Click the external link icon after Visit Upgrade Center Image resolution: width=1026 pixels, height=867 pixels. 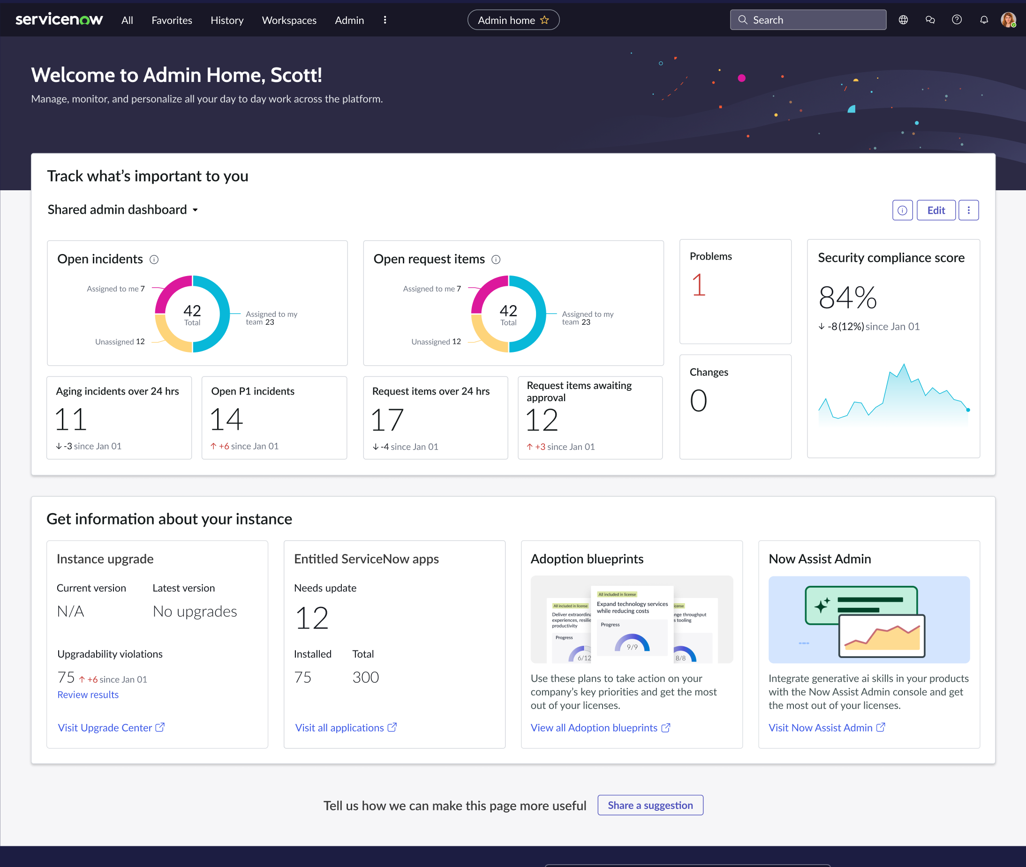[160, 727]
